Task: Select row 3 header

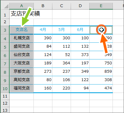Action: pos(5,30)
